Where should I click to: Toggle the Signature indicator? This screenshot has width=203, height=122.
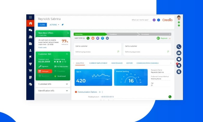click(x=43, y=66)
